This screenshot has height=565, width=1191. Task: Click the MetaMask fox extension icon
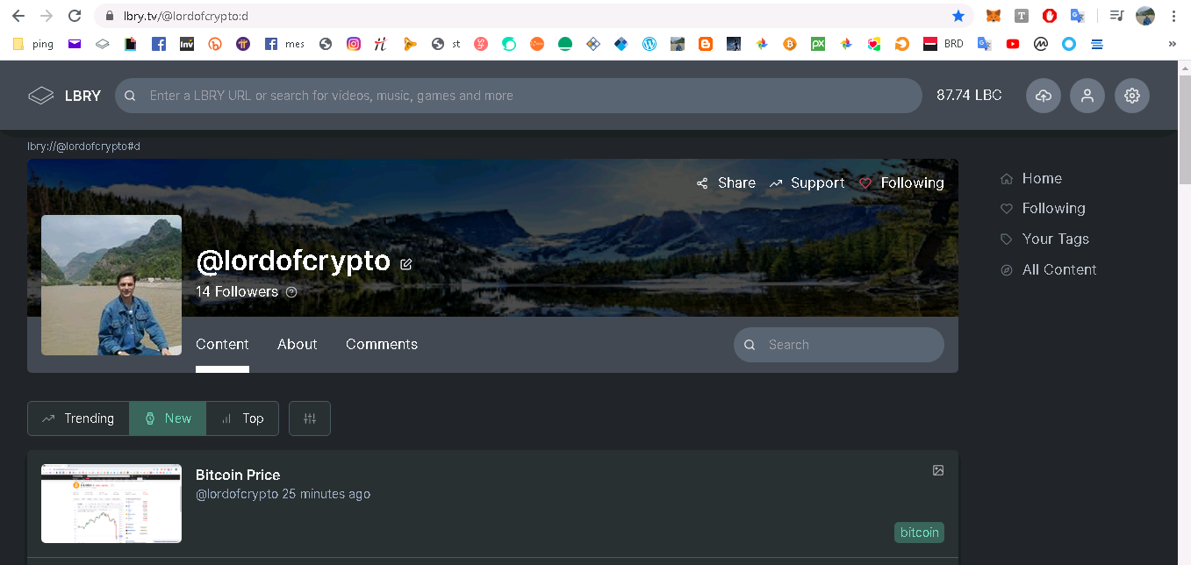click(994, 16)
